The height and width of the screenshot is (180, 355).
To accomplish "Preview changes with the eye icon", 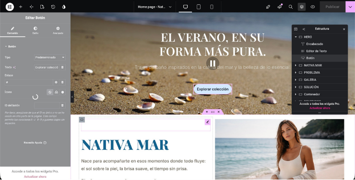I will click(313, 7).
